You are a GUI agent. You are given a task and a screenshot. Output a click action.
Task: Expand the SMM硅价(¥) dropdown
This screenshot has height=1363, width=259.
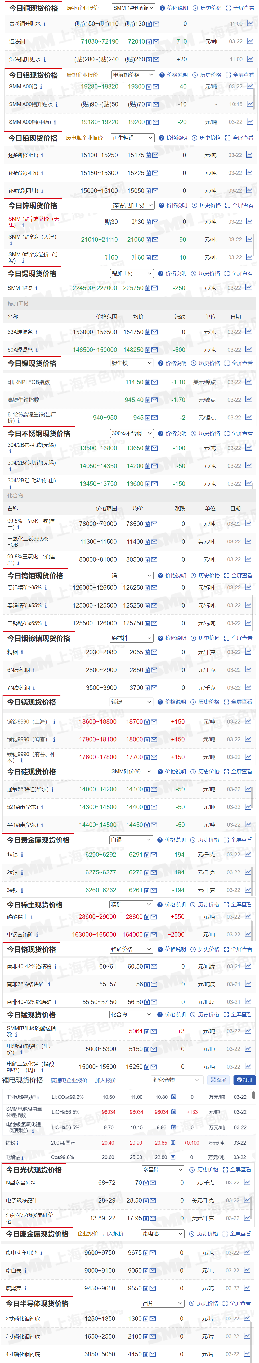coord(131,772)
